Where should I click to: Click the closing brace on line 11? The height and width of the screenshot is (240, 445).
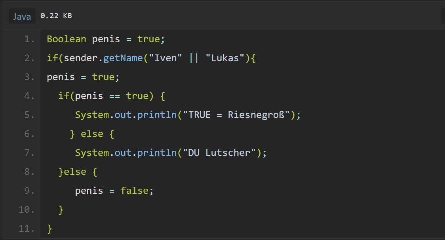pyautogui.click(x=49, y=229)
